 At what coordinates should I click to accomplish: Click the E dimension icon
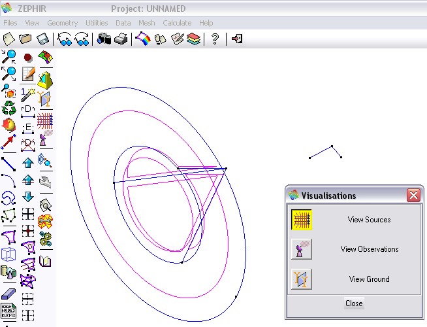pos(28,128)
